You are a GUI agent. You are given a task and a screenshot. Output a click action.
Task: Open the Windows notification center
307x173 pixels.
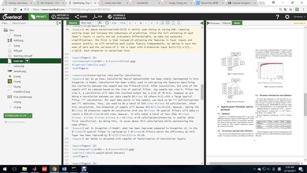(x=301, y=169)
